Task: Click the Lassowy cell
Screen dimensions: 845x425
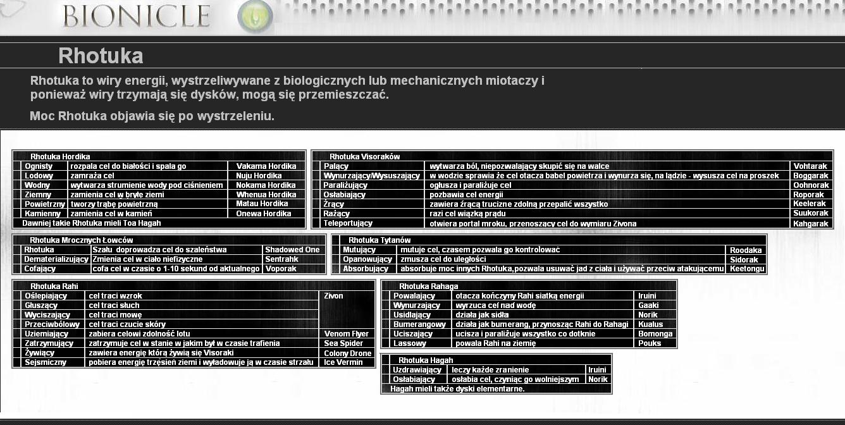Action: (x=421, y=343)
